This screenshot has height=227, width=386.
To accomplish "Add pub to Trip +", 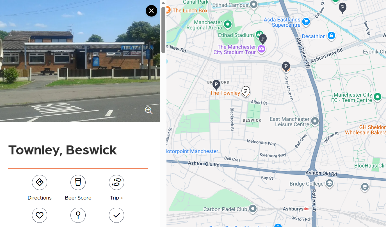I will [x=117, y=183].
